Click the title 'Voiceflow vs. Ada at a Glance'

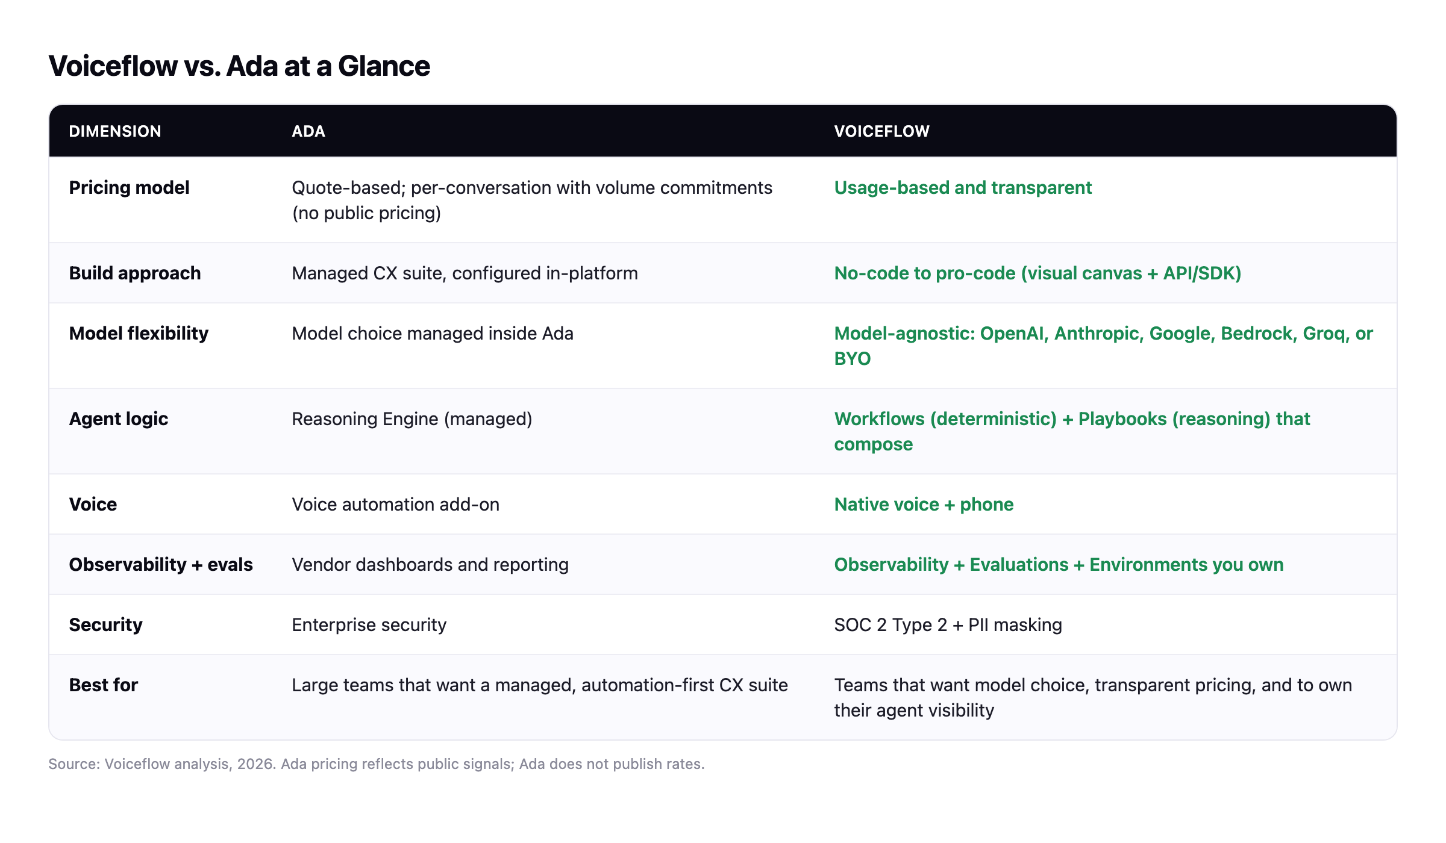(x=239, y=66)
